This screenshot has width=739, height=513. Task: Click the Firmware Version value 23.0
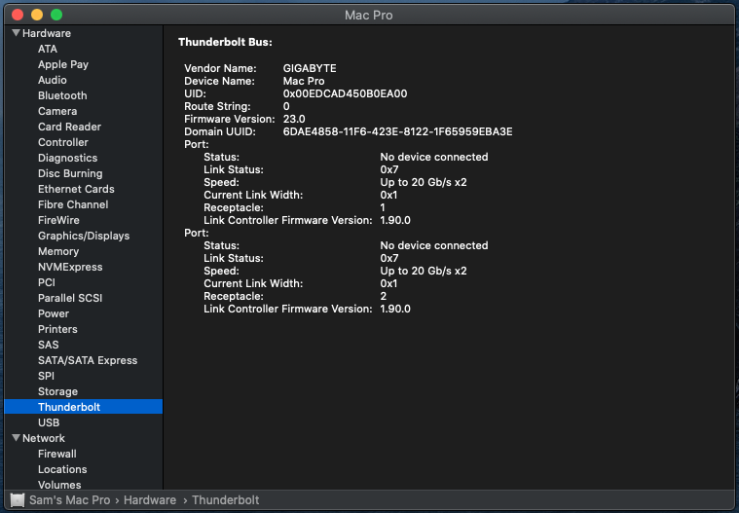[294, 119]
